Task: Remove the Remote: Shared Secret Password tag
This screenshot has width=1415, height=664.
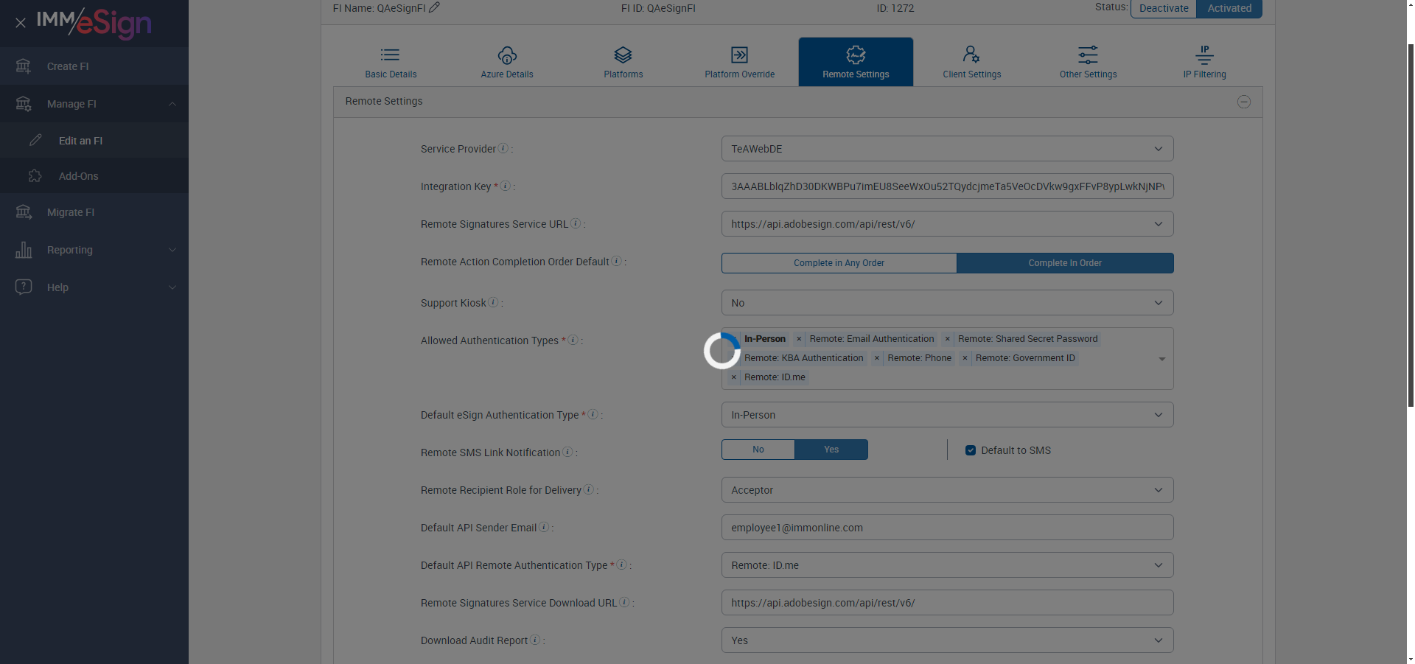Action: pos(948,339)
